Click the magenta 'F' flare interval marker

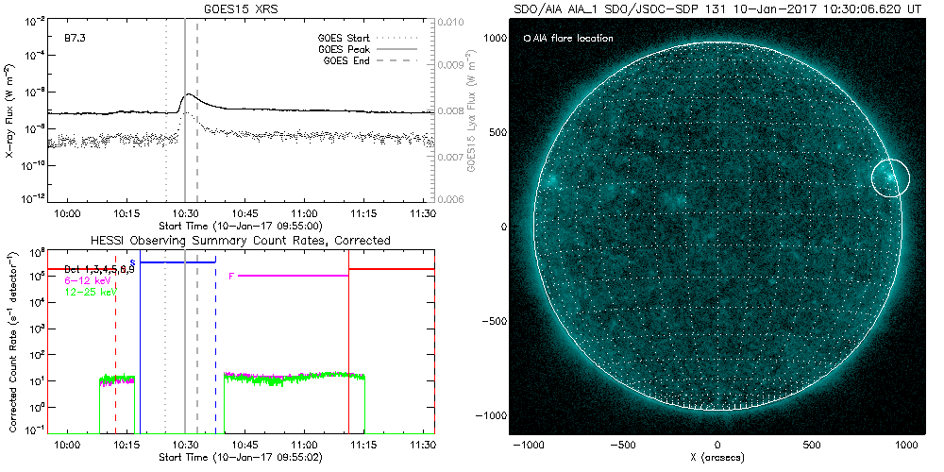[231, 275]
